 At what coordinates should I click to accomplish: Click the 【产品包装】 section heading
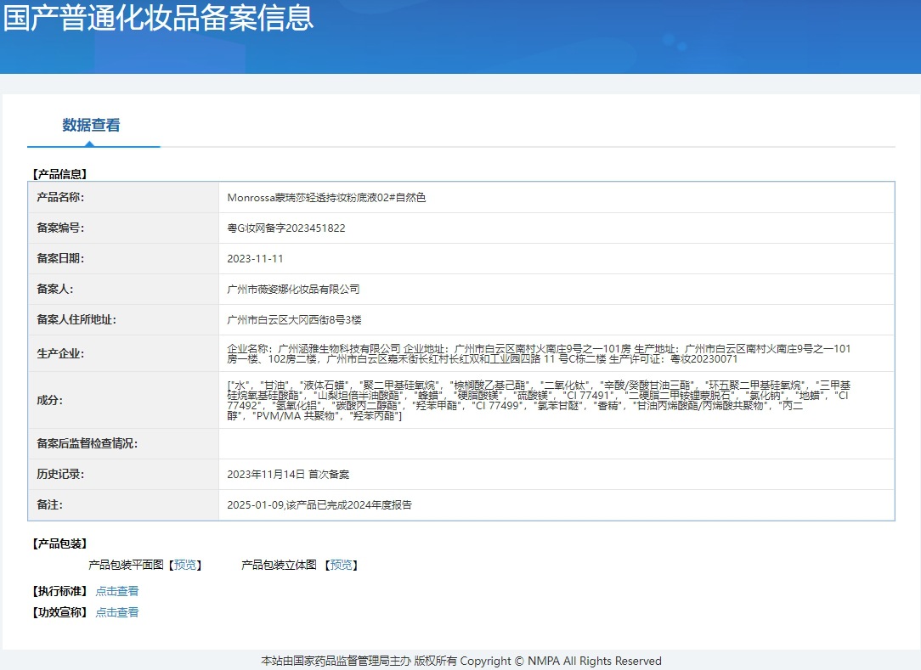coord(59,543)
